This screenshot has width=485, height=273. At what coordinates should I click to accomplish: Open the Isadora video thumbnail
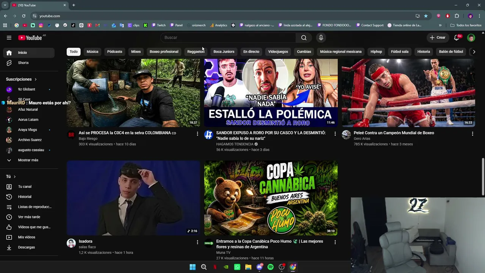point(133,198)
